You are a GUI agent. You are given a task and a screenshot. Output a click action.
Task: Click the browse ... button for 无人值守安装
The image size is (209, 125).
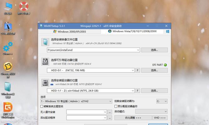(x=110, y=112)
